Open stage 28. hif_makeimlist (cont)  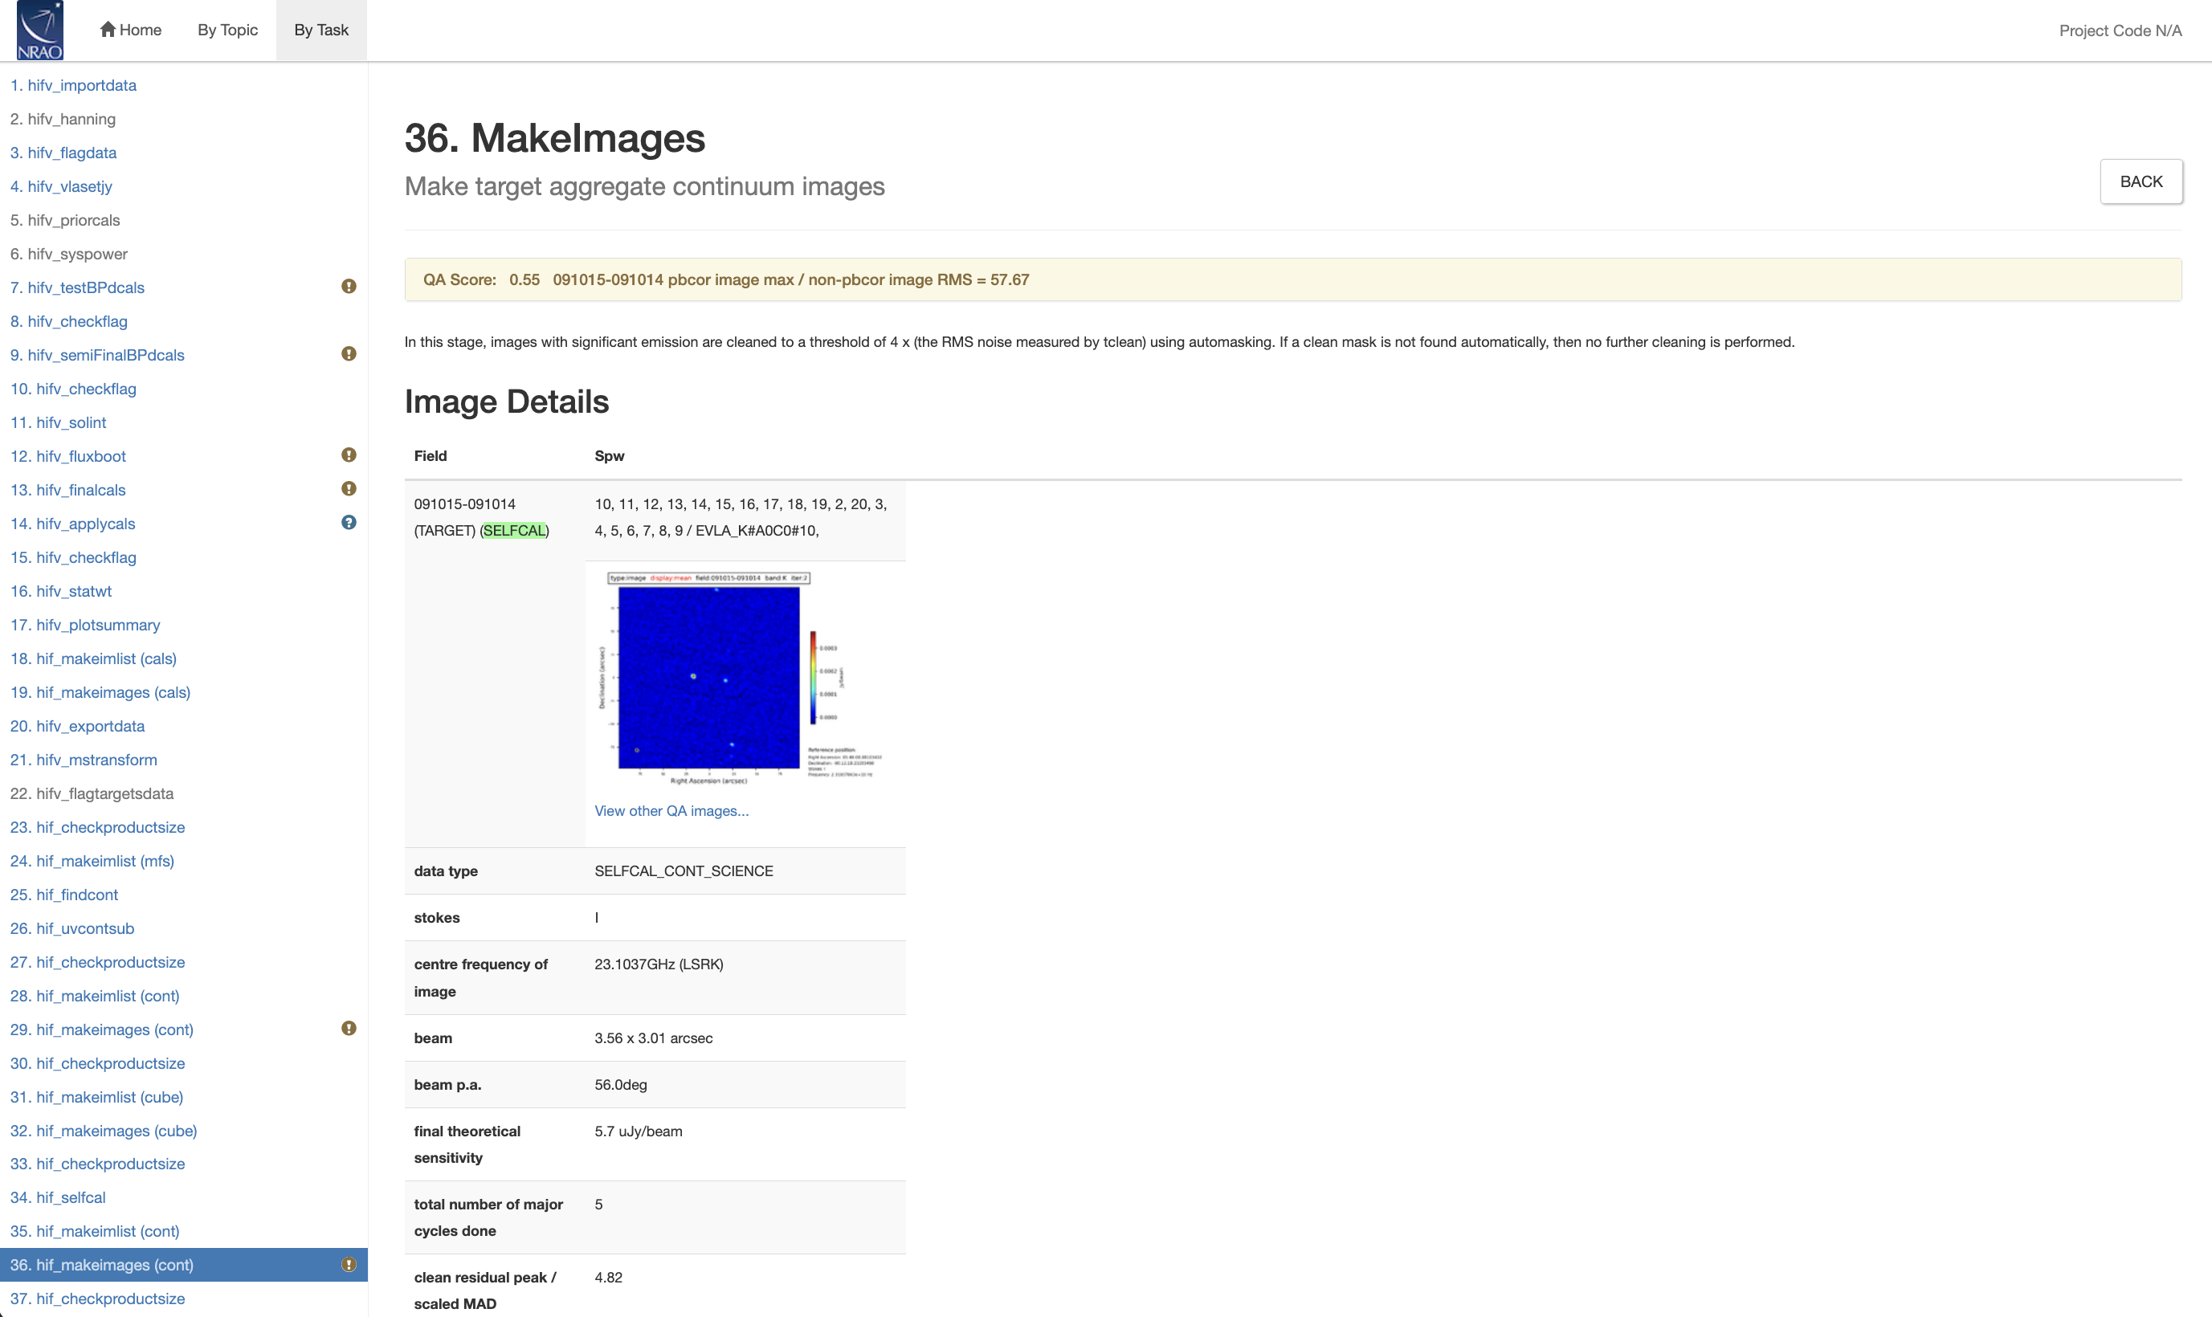pos(95,996)
